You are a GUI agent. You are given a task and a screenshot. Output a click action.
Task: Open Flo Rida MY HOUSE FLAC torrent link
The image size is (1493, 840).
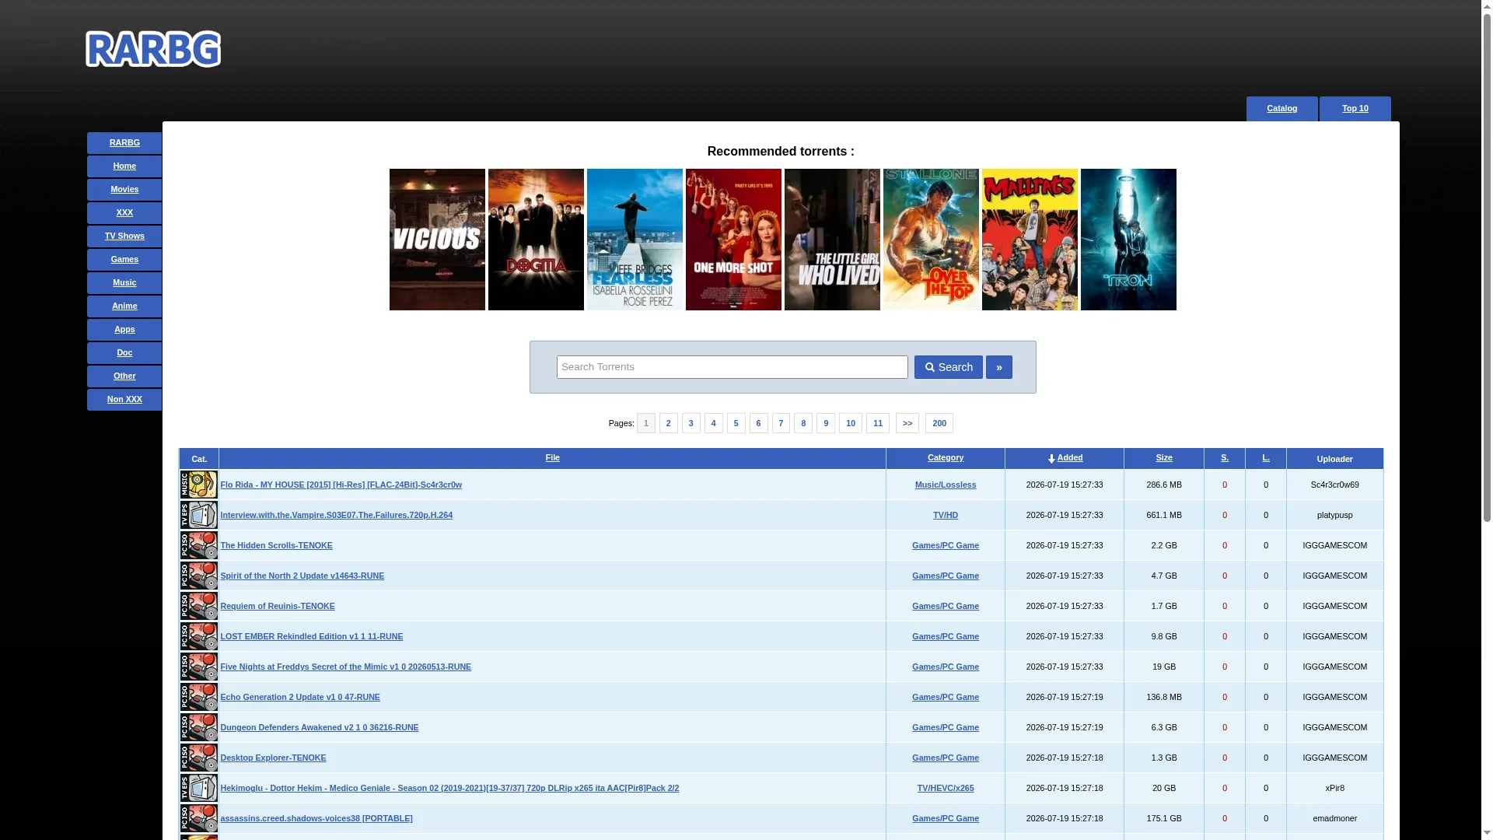pyautogui.click(x=341, y=485)
